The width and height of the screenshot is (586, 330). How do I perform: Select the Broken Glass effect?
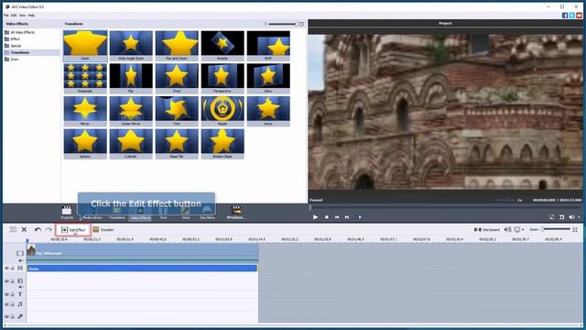pyautogui.click(x=222, y=144)
